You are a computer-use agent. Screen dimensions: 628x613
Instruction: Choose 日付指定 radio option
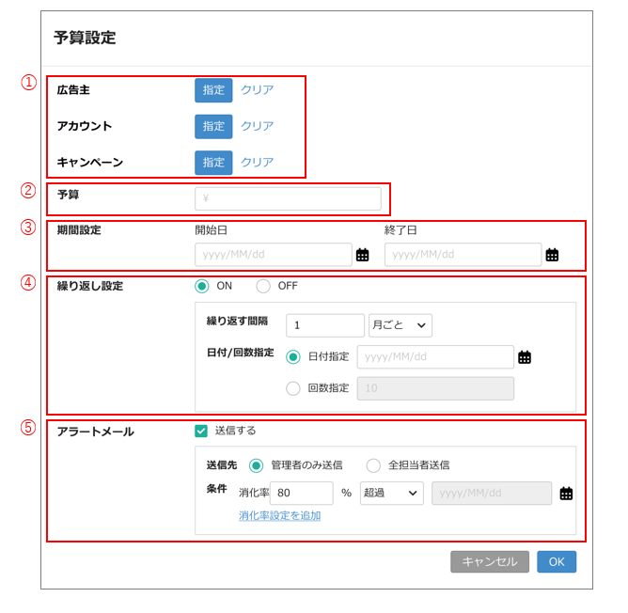(x=293, y=357)
